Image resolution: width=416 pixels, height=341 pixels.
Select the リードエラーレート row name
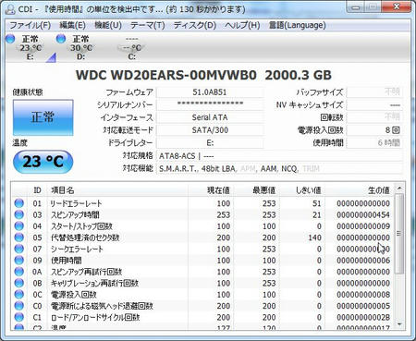76,203
